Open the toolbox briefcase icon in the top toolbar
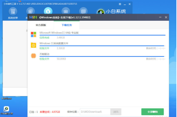177x117 pixels. (66, 11)
